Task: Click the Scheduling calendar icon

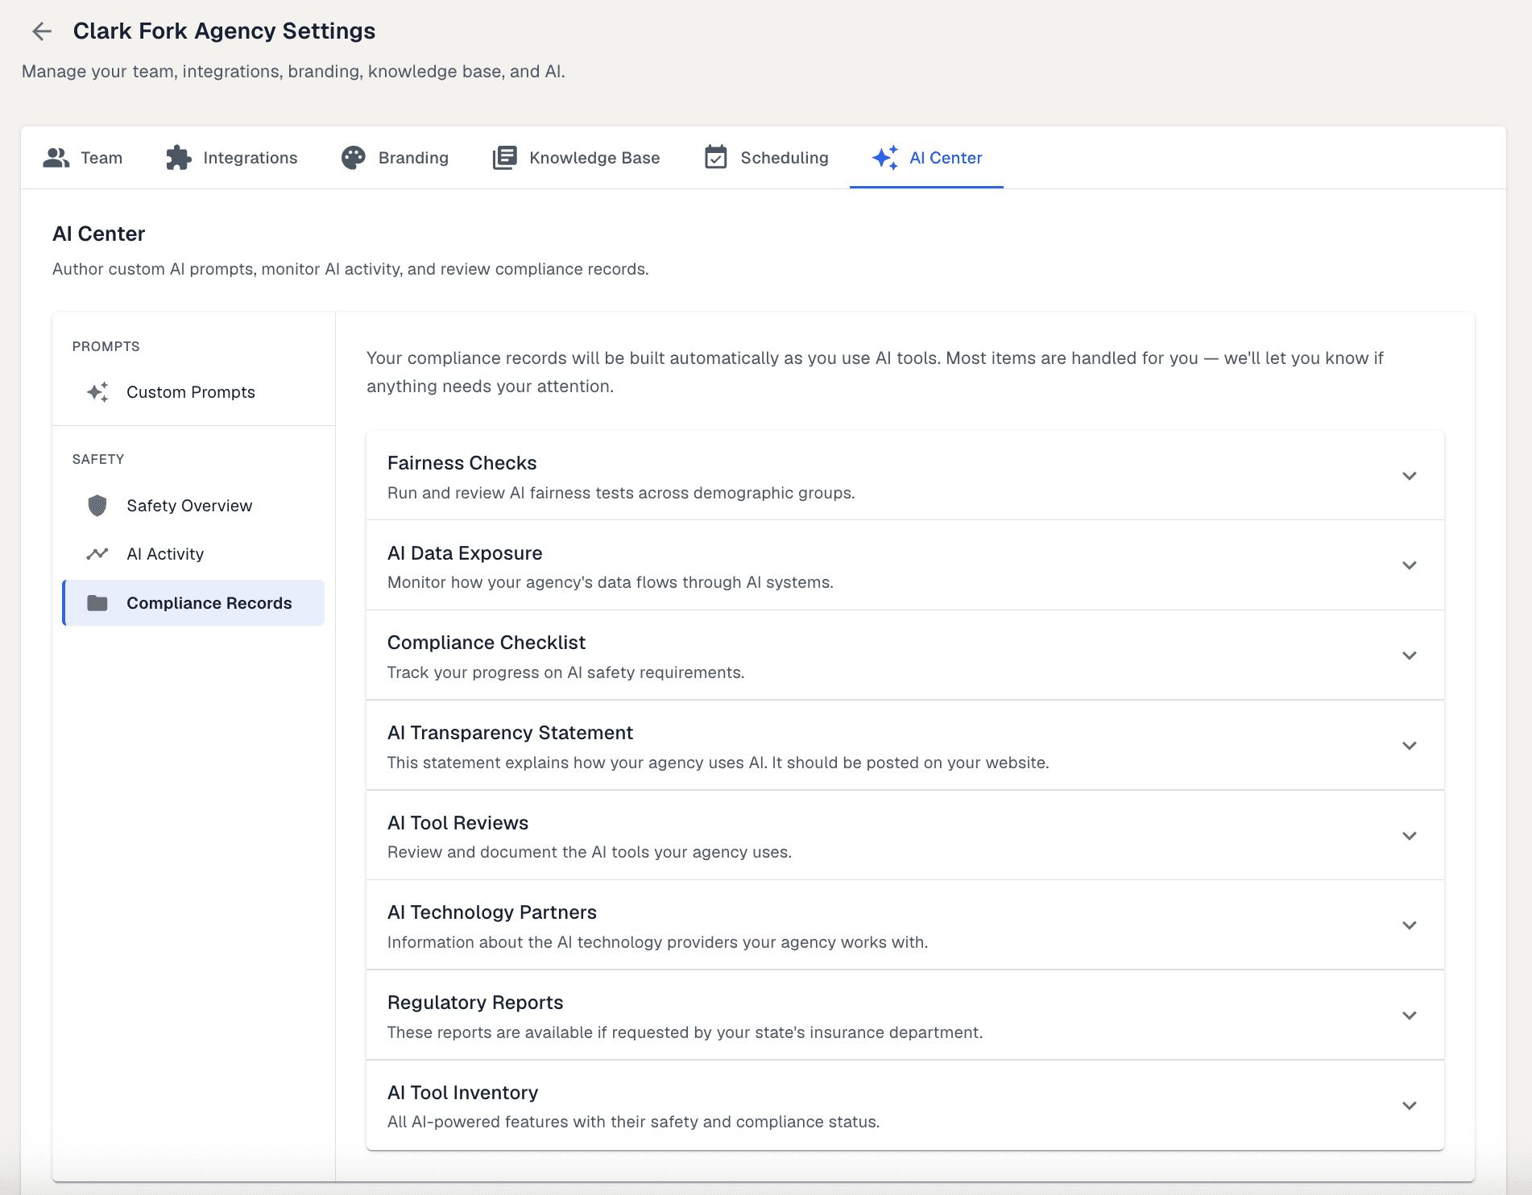Action: pos(716,158)
